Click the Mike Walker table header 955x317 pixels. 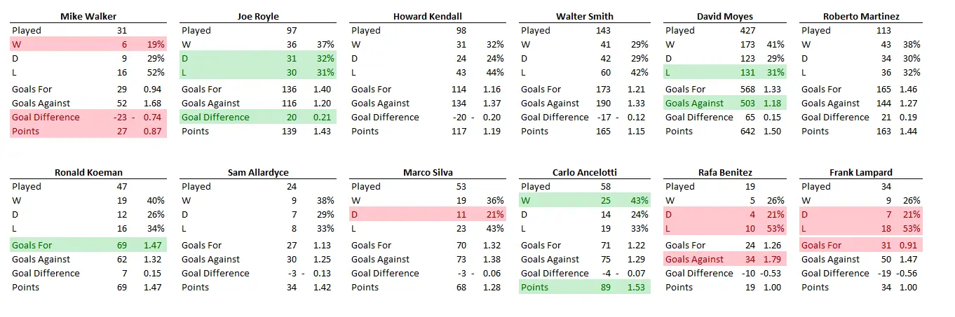tap(88, 16)
